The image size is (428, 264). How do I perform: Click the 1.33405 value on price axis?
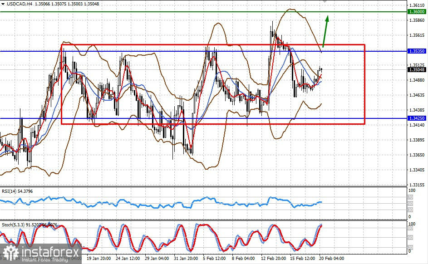(x=417, y=170)
